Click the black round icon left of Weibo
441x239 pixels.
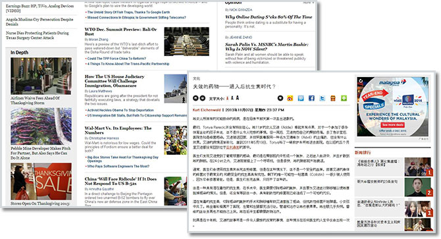click(x=280, y=98)
